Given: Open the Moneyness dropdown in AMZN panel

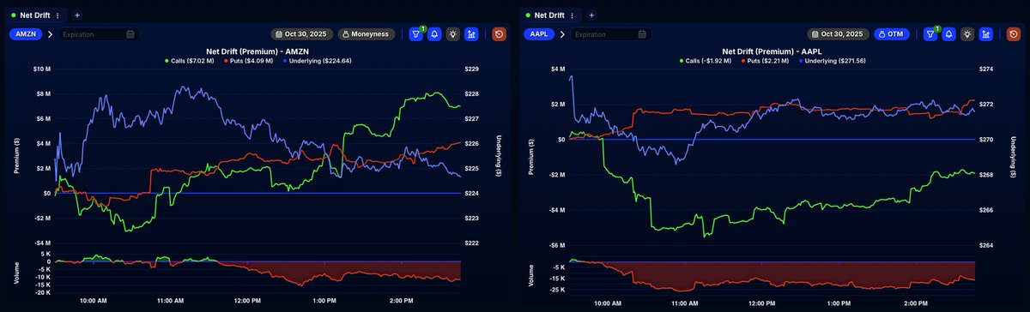Looking at the screenshot, I should (x=367, y=34).
